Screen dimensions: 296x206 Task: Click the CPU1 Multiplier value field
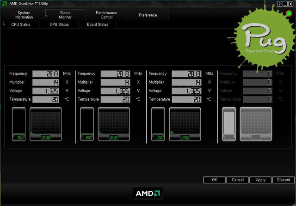tap(115, 82)
